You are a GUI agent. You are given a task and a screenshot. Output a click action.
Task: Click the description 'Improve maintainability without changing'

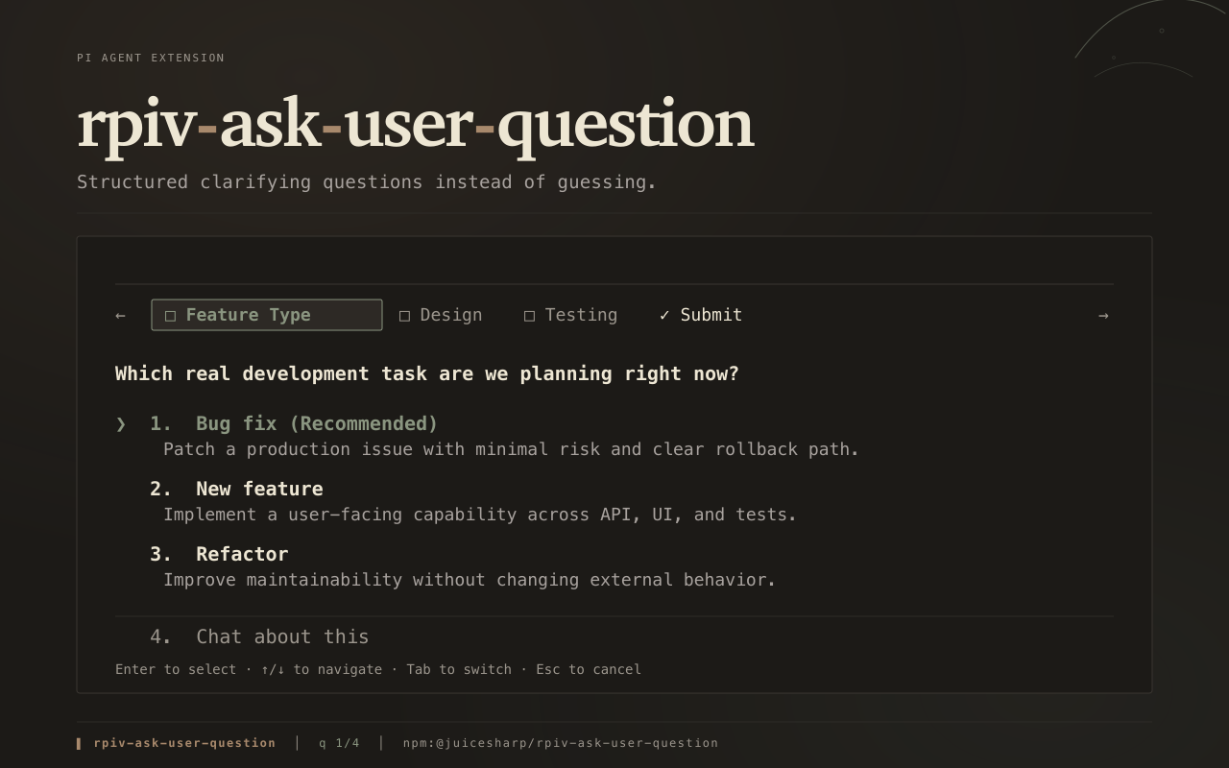pos(470,580)
